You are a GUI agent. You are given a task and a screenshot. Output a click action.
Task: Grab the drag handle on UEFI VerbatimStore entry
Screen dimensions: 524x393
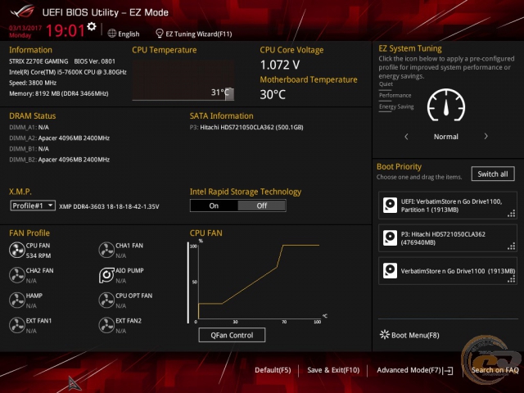[x=511, y=214]
